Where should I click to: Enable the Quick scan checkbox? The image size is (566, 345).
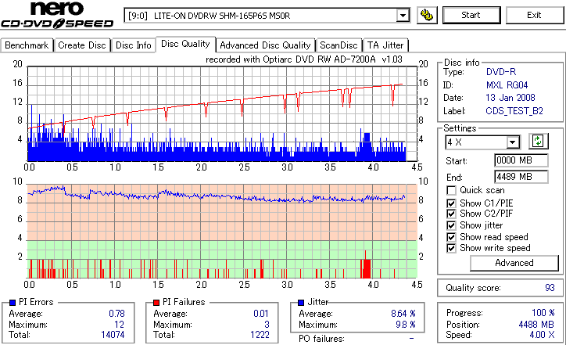point(451,190)
